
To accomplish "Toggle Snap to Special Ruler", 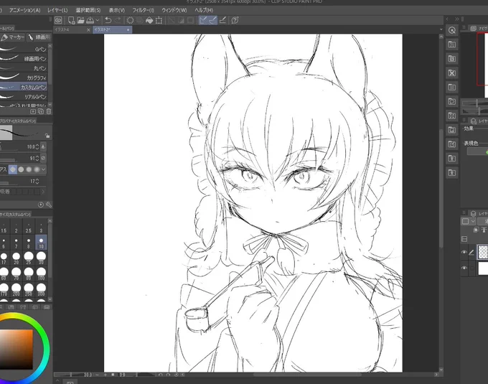I will point(212,21).
